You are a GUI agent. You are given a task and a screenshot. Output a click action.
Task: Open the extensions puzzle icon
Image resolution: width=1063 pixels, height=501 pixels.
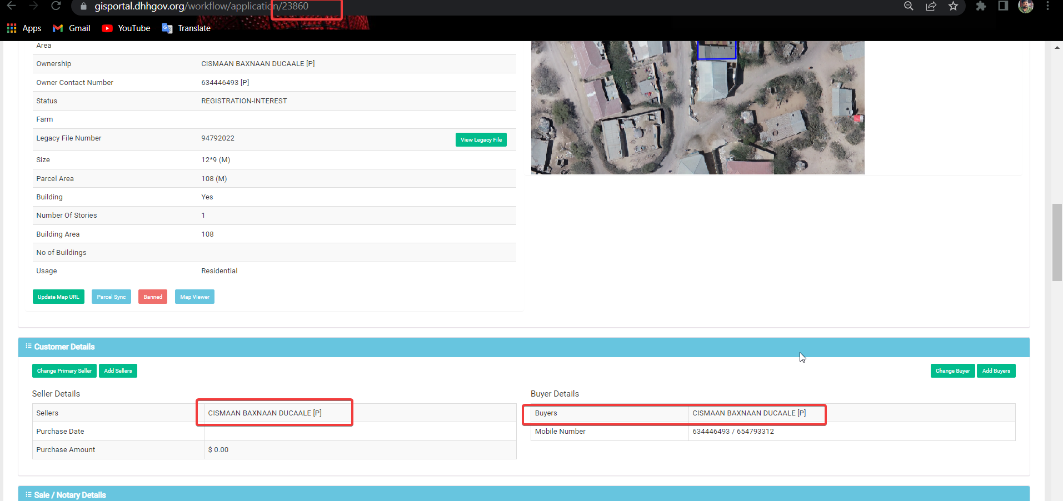pos(981,6)
